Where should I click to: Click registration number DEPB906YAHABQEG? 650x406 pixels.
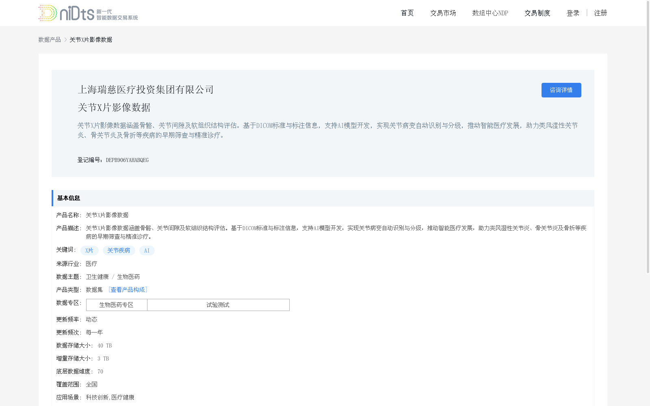127,160
